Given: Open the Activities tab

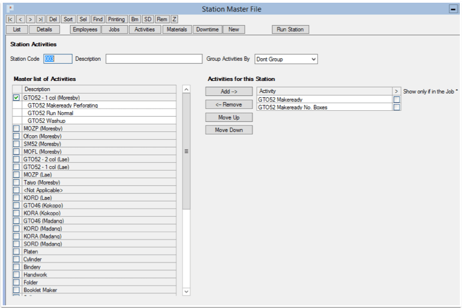Looking at the screenshot, I should click(145, 29).
